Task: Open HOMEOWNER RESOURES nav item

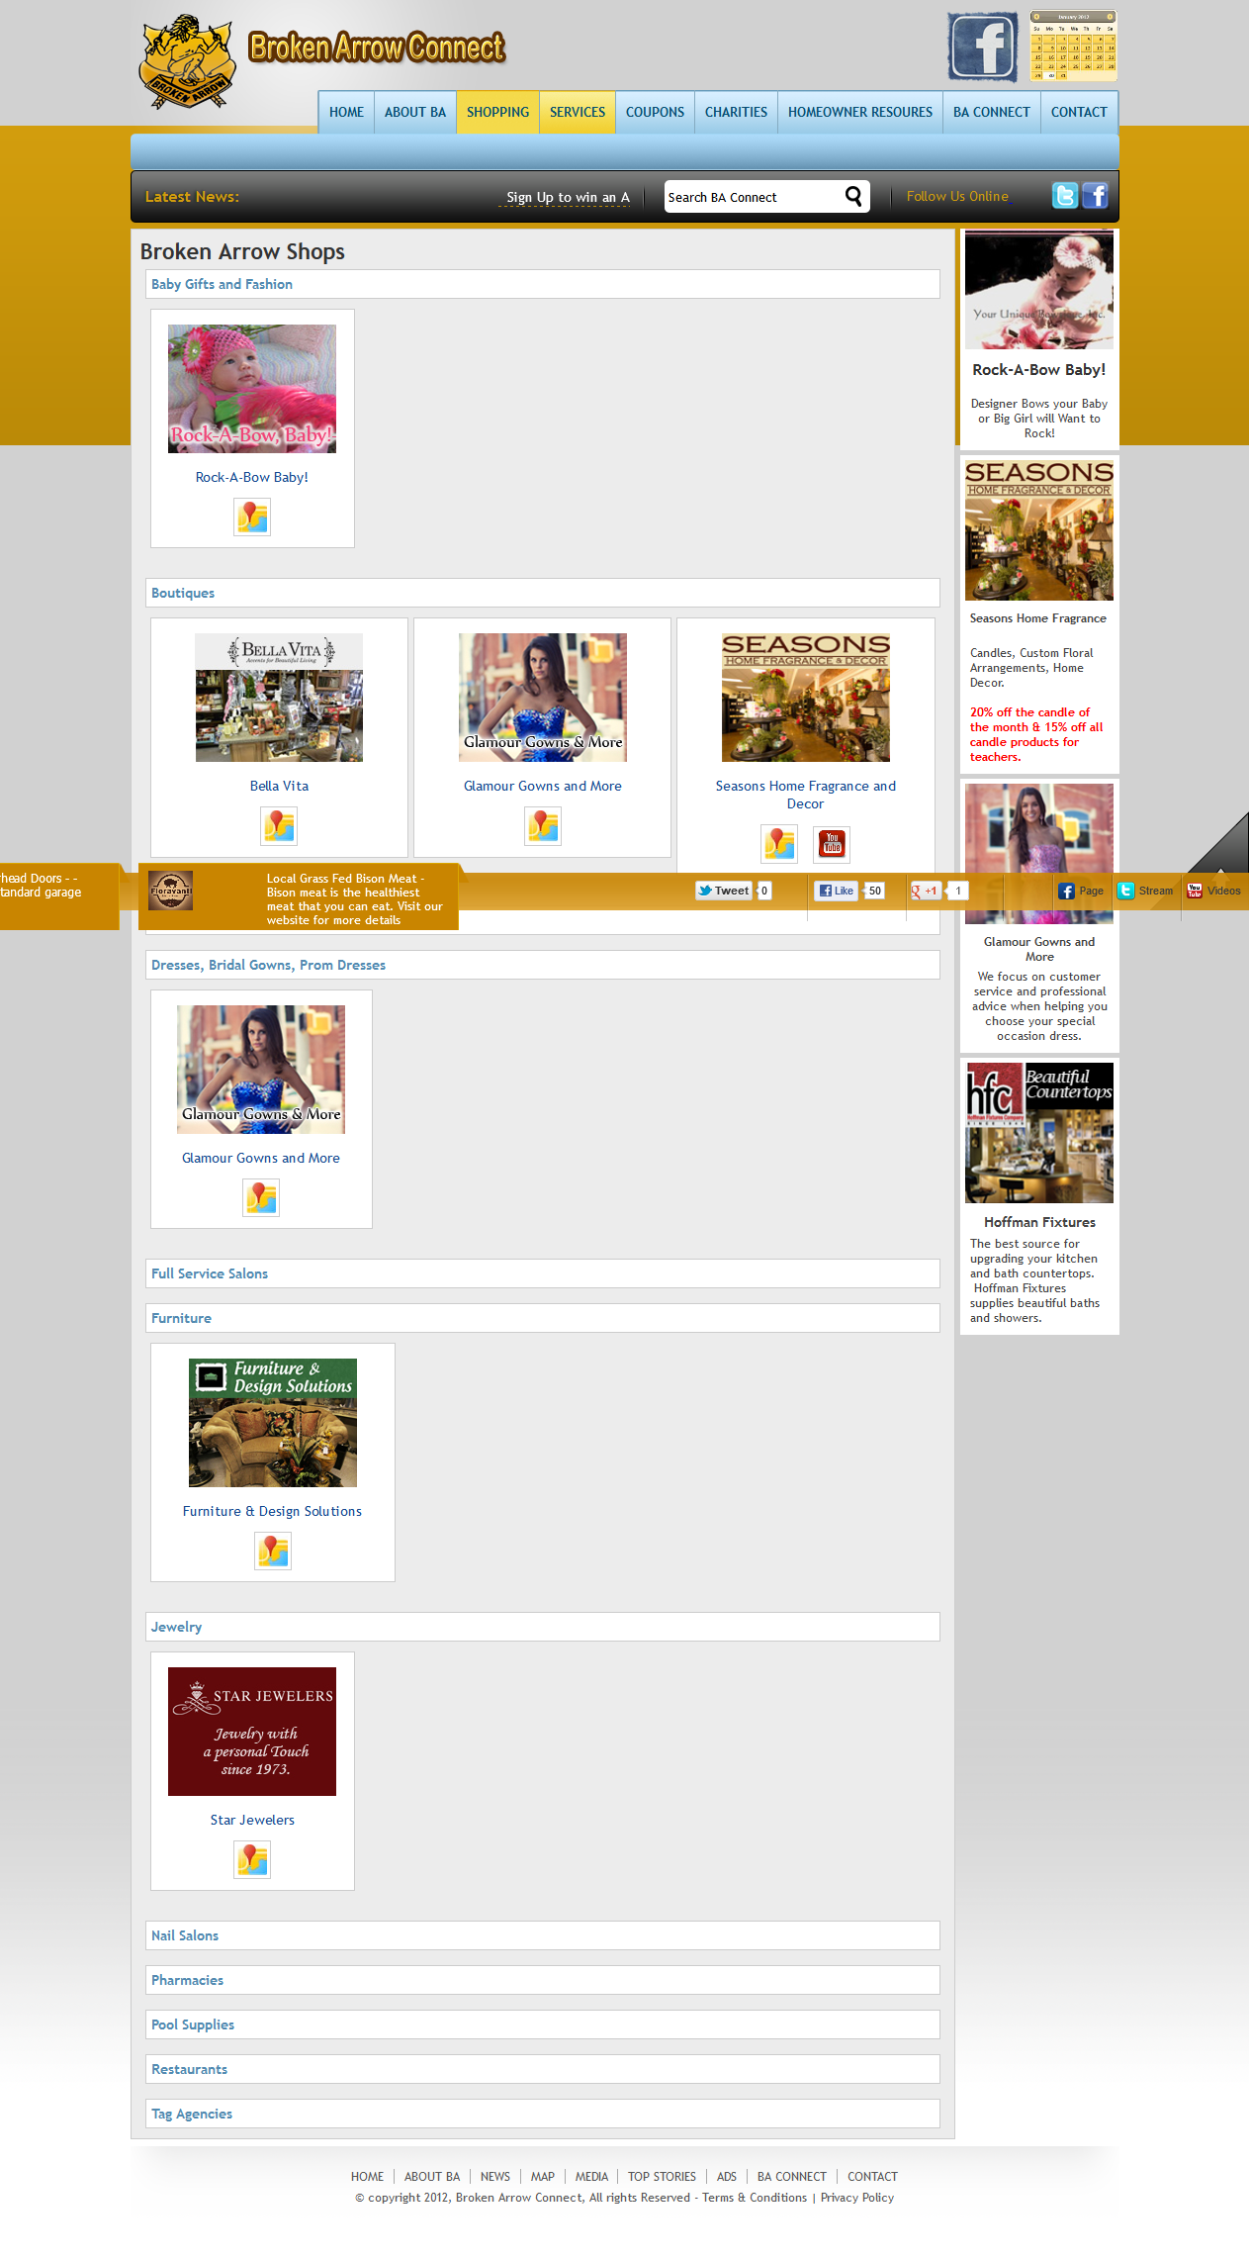Action: 860,112
